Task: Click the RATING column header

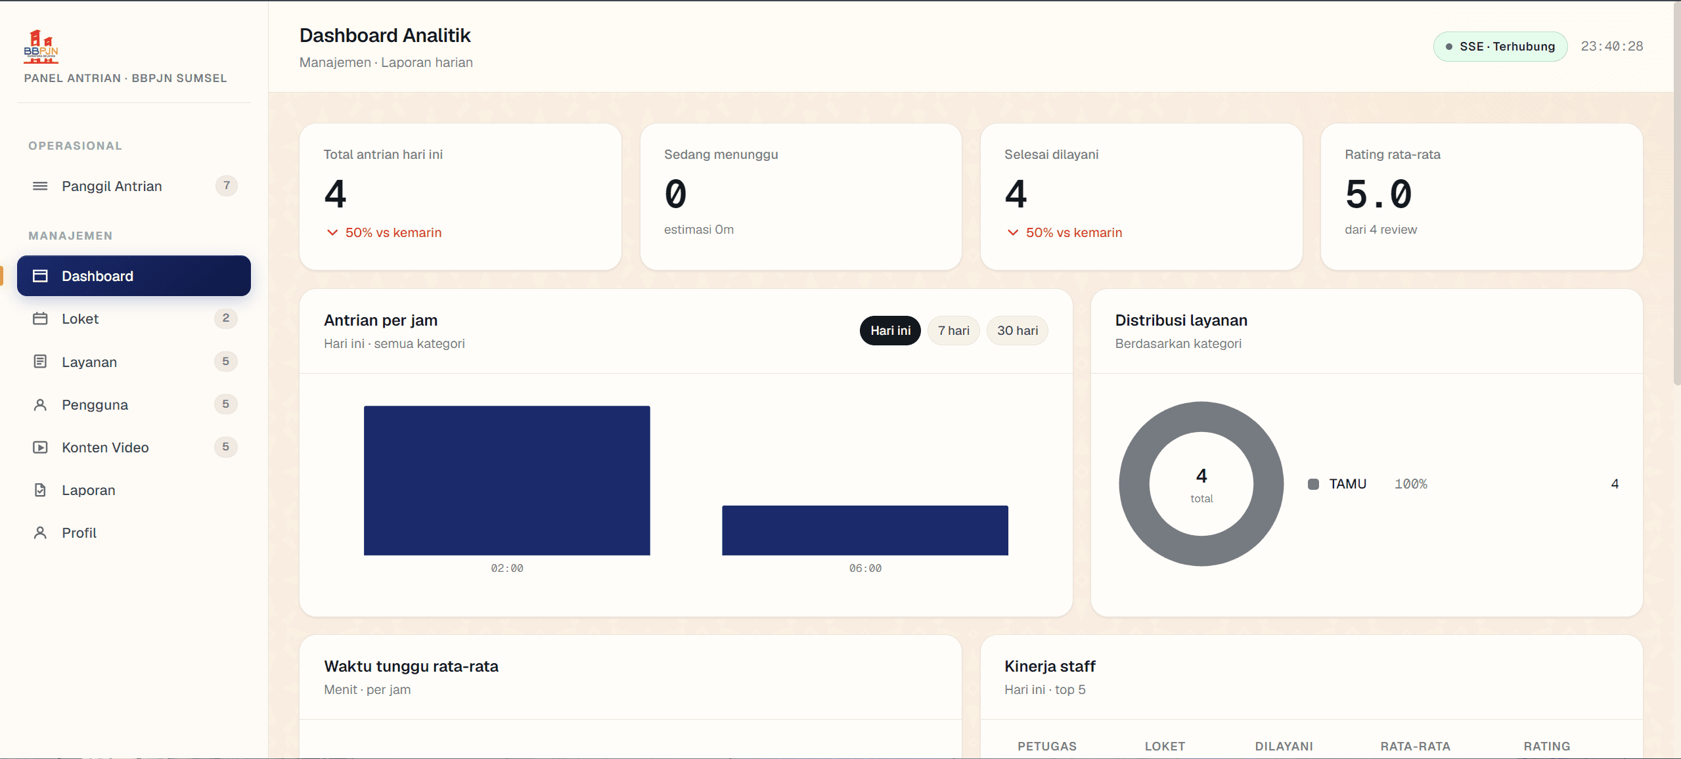Action: 1546,746
